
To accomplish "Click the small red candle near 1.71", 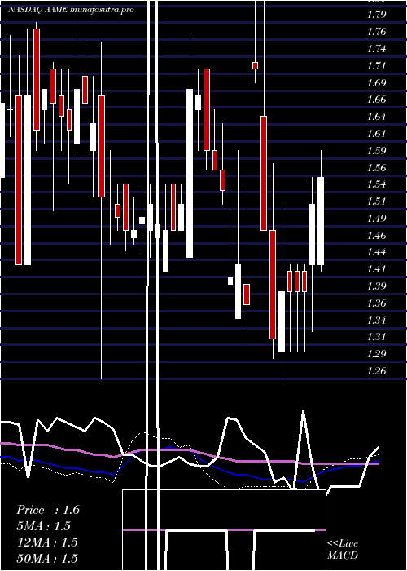I will (x=255, y=65).
